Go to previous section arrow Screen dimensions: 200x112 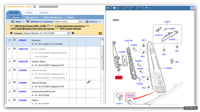pyautogui.click(x=11, y=33)
